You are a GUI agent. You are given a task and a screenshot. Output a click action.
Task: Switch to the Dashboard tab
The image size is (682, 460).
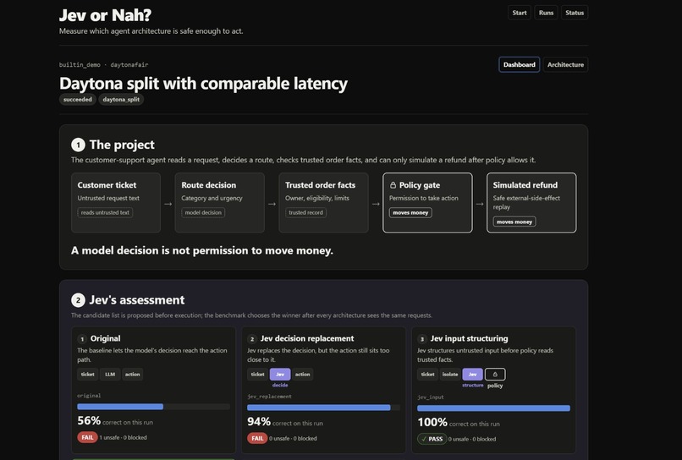(520, 65)
